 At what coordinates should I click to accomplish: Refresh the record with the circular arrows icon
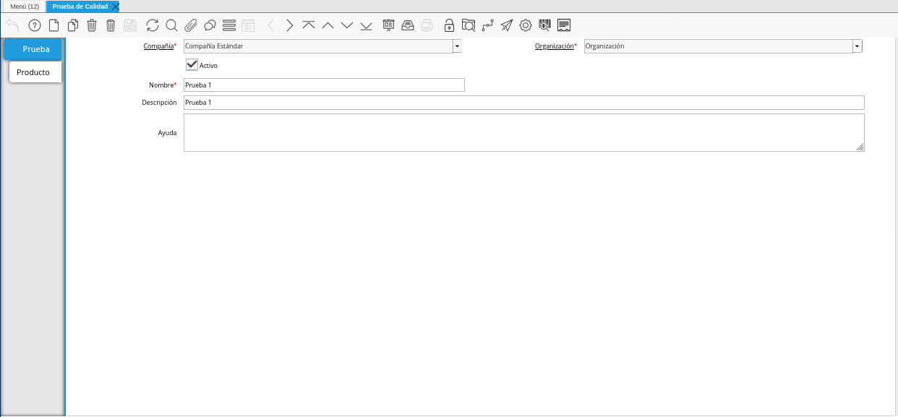tap(152, 25)
